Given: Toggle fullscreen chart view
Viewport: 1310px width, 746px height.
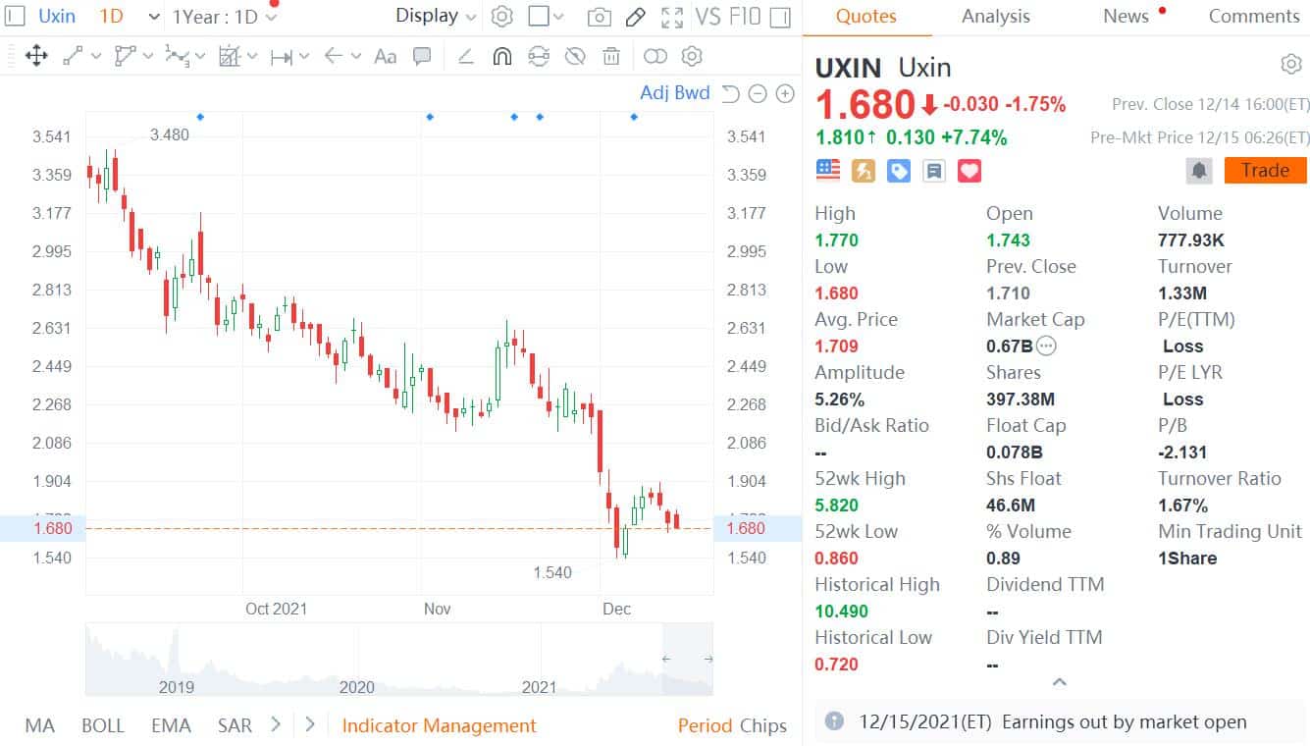Looking at the screenshot, I should pyautogui.click(x=671, y=17).
